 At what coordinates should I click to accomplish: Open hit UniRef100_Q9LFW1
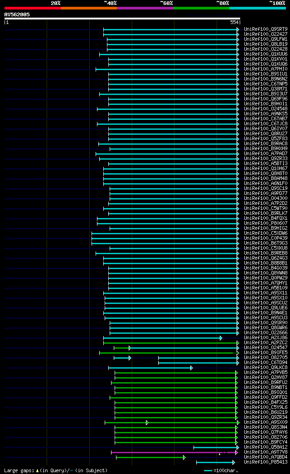click(x=266, y=39)
